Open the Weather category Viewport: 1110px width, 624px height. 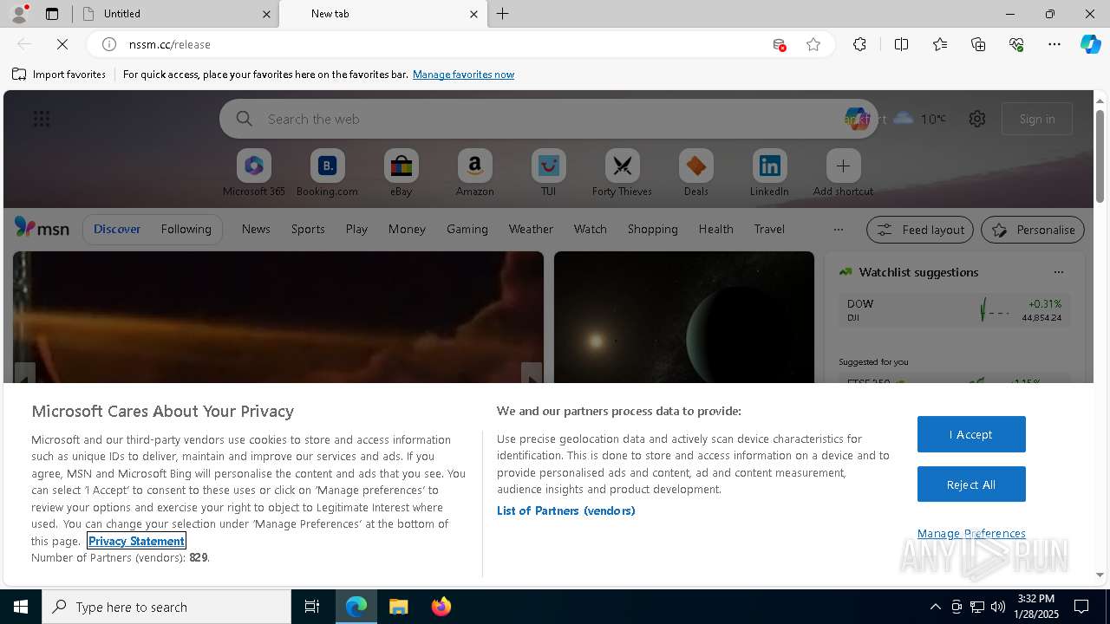pyautogui.click(x=531, y=229)
